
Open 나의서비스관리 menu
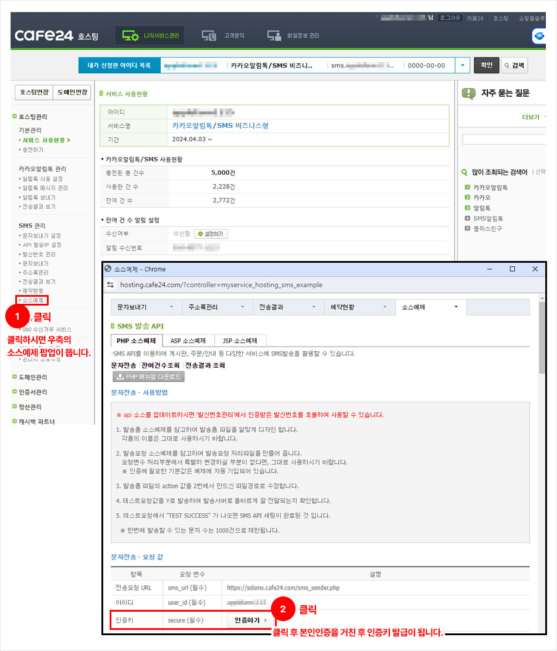tap(150, 36)
